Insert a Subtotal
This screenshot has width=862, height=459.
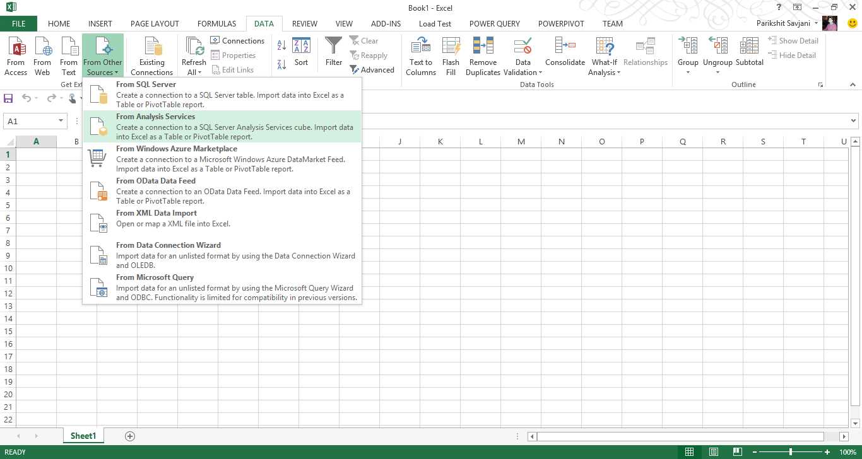(x=749, y=55)
